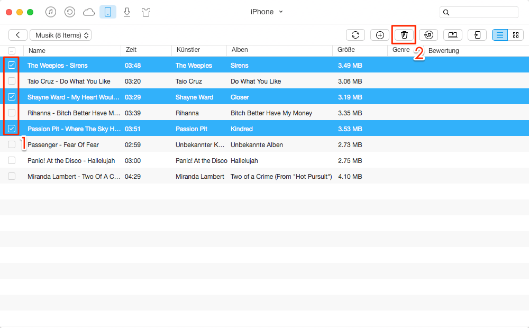Toggle the select-all header checkbox
This screenshot has height=328, width=529.
12,51
